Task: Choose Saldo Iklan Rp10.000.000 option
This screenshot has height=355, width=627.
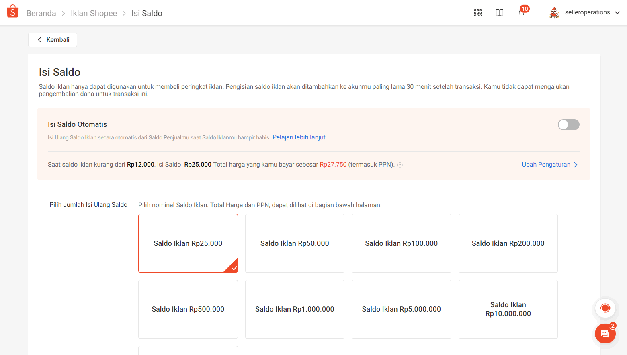Action: (508, 309)
